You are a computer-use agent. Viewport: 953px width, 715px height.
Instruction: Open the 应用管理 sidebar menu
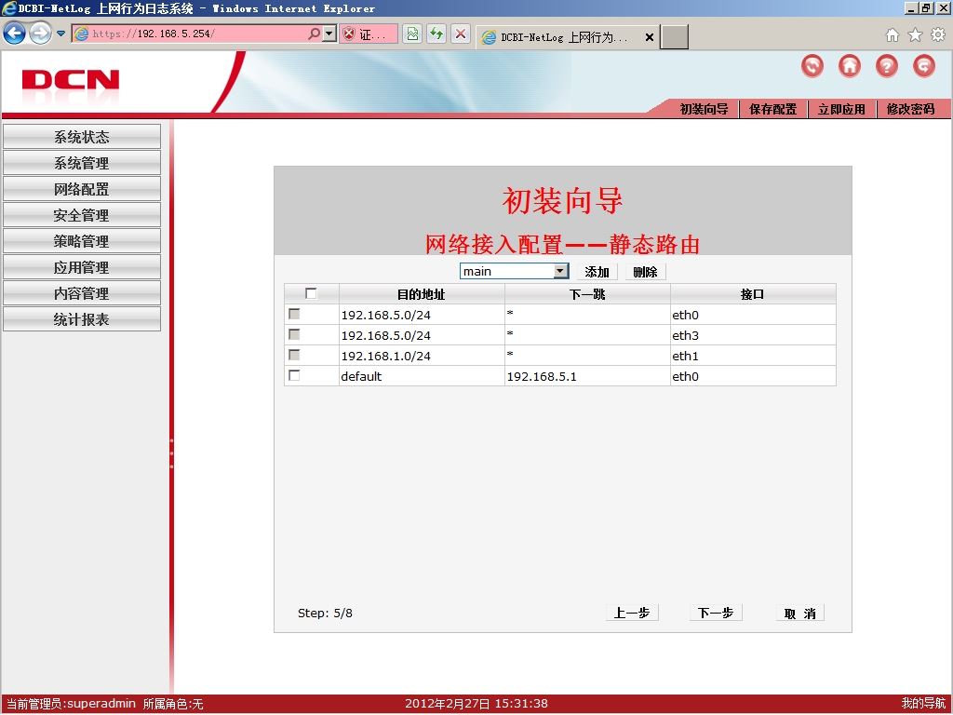[x=82, y=267]
